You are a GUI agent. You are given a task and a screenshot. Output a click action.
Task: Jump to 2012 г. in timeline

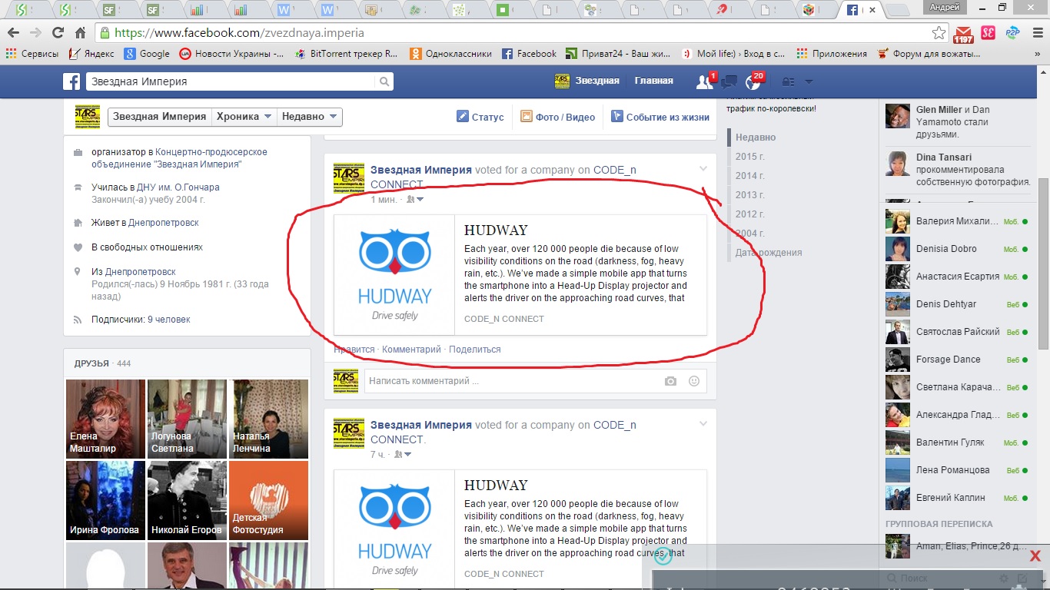(749, 214)
